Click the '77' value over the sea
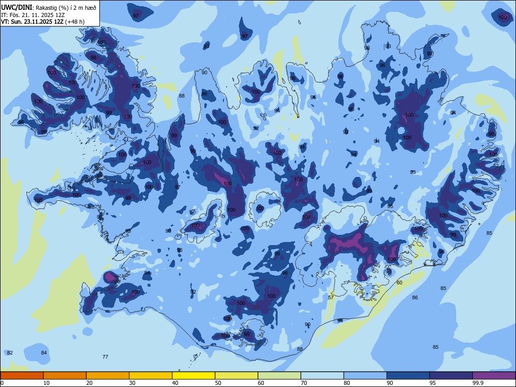The height and width of the screenshot is (387, 516). (x=105, y=357)
